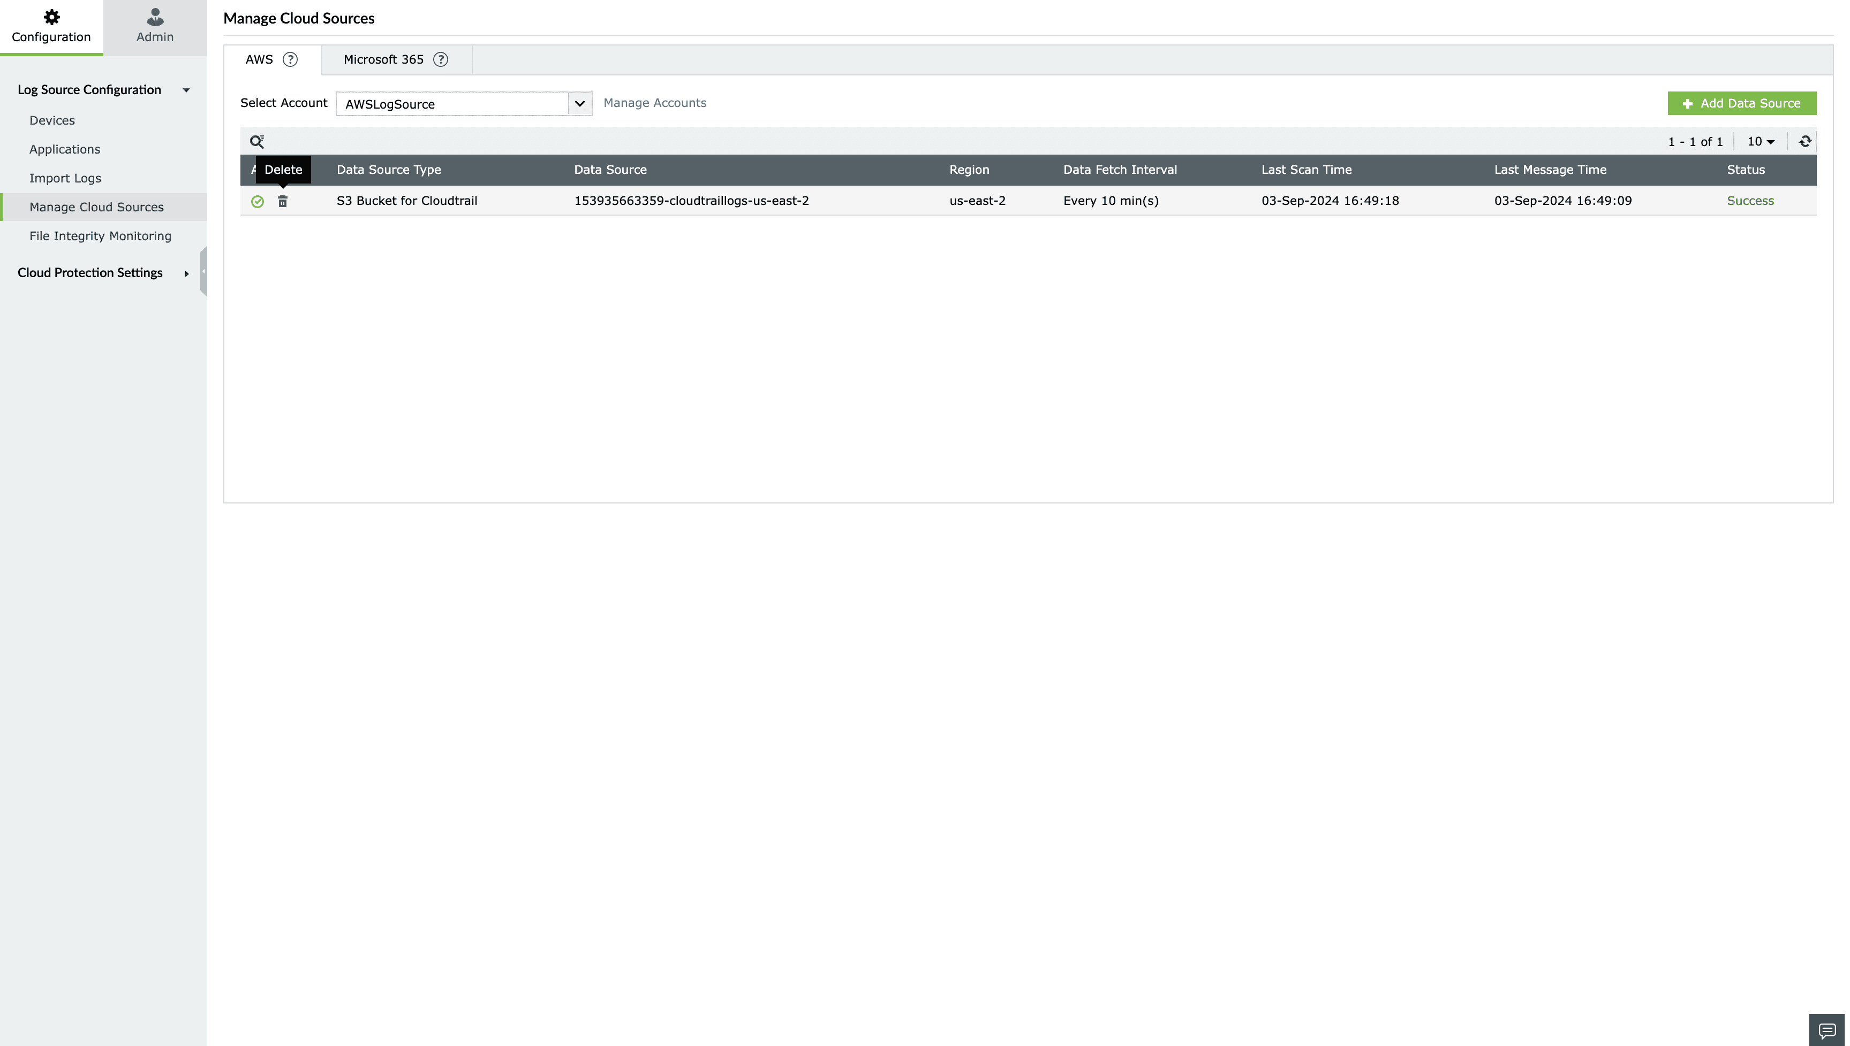Collapse the sidebar using handle arrow
The width and height of the screenshot is (1850, 1046).
pyautogui.click(x=203, y=271)
